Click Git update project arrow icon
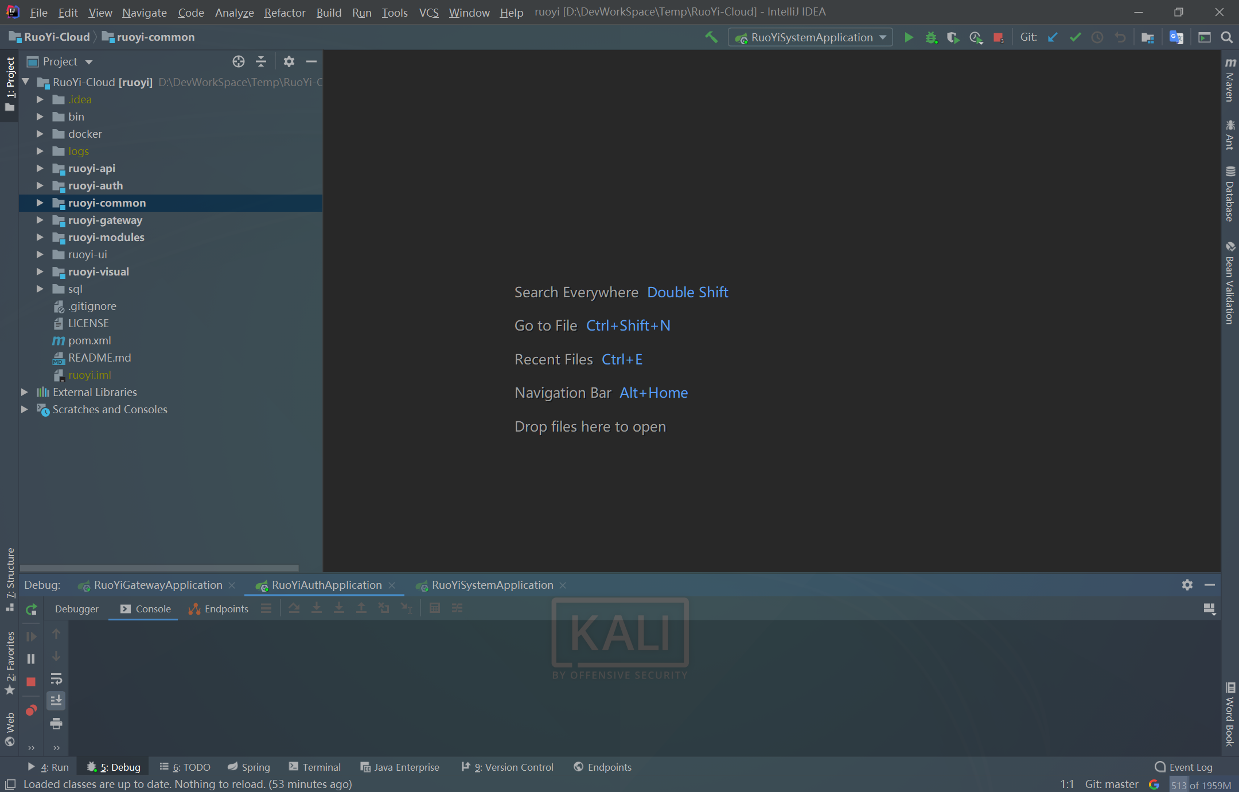This screenshot has height=792, width=1239. [x=1053, y=38]
